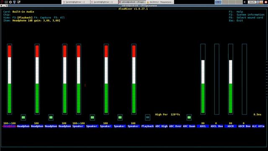Switch to first prot64@lightner taskbar window

[75, 2]
